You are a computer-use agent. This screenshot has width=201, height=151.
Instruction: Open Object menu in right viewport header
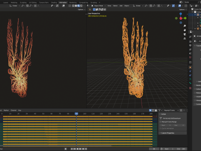pos(126,6)
